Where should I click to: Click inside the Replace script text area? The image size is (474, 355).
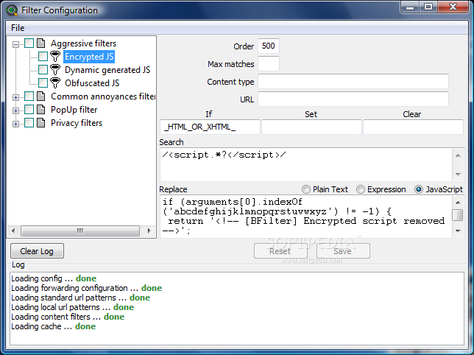pyautogui.click(x=306, y=217)
